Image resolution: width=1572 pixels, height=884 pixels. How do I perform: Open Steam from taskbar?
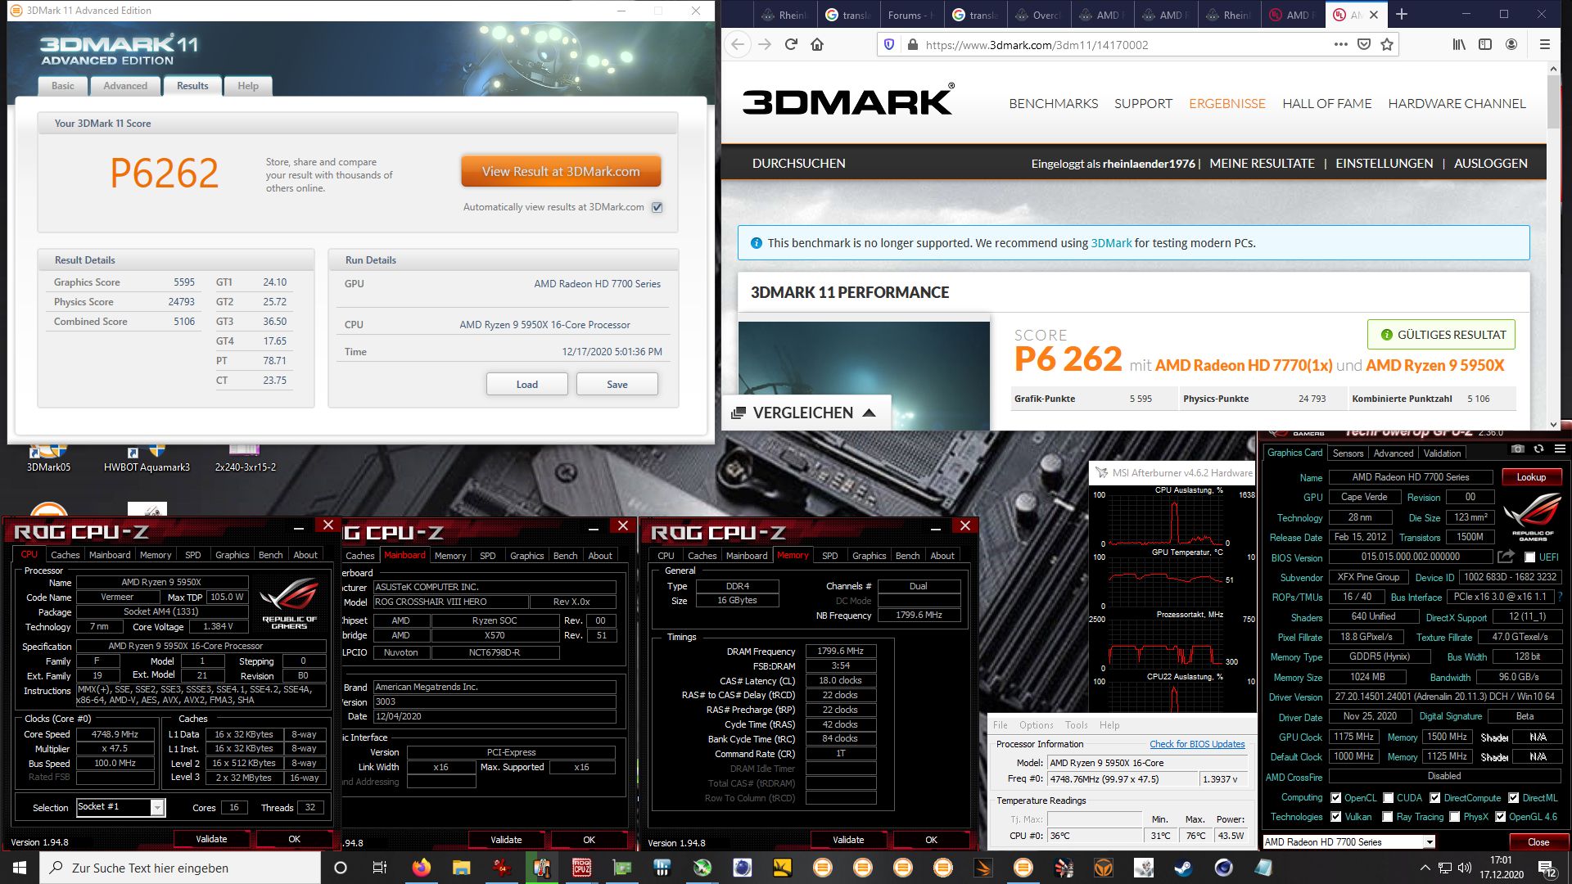coord(1183,868)
